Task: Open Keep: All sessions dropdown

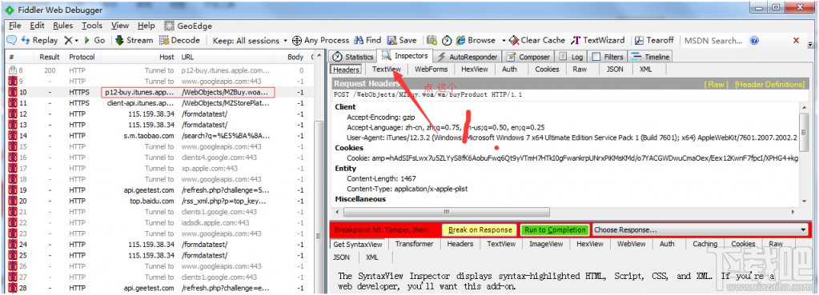Action: 251,40
